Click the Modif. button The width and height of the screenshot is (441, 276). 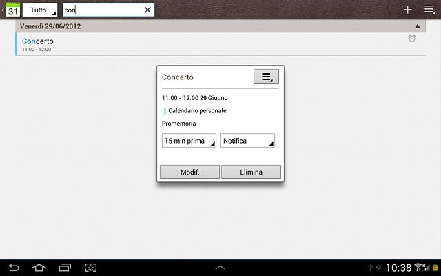[x=190, y=172]
